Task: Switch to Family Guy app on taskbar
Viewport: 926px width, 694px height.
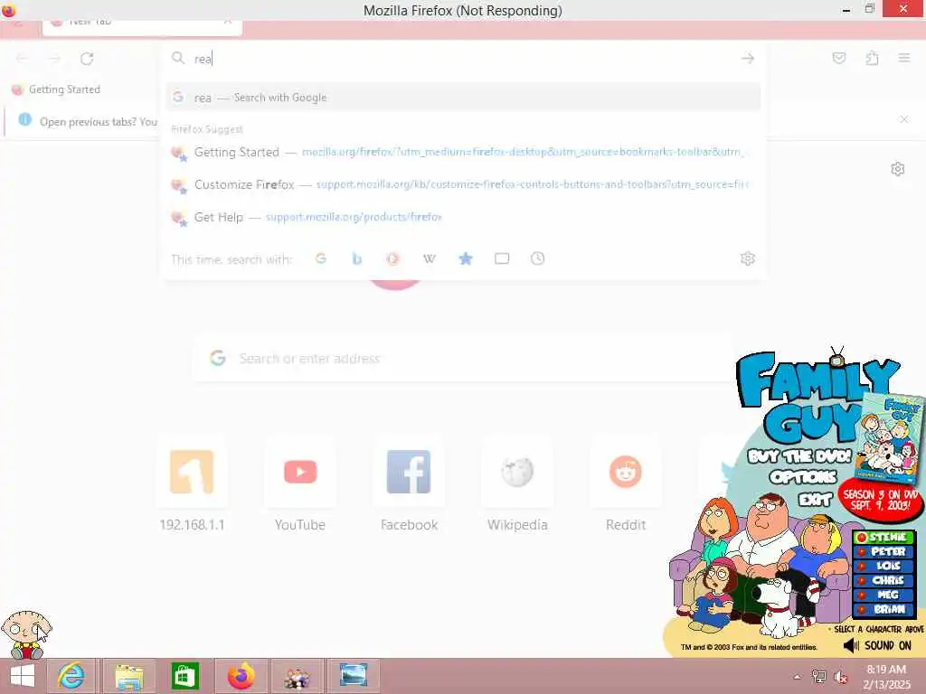Action: click(297, 676)
